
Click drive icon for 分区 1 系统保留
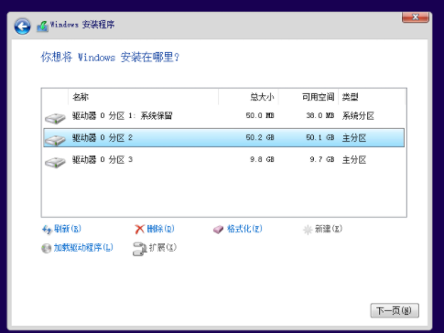[x=55, y=118]
